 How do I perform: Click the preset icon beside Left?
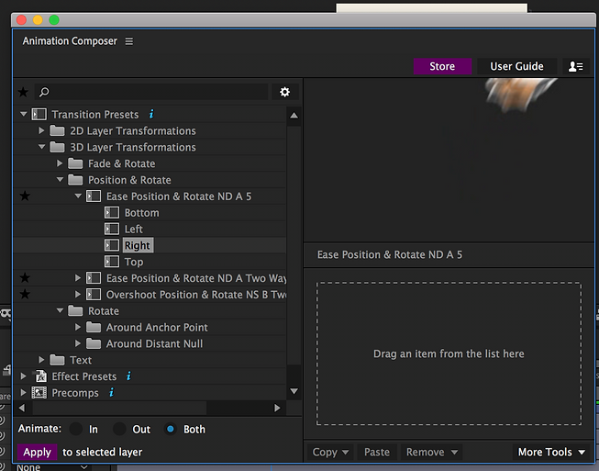coord(112,229)
